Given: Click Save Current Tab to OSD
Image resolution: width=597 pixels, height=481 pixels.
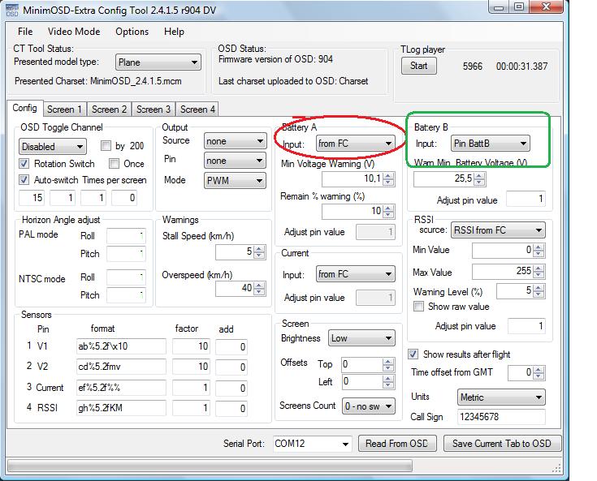Looking at the screenshot, I should coord(501,444).
